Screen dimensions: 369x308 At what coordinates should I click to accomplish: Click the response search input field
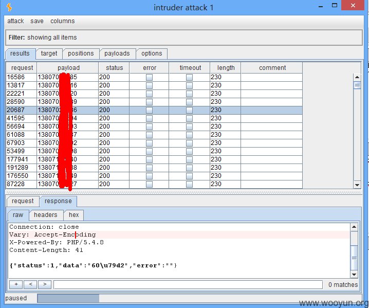point(188,284)
